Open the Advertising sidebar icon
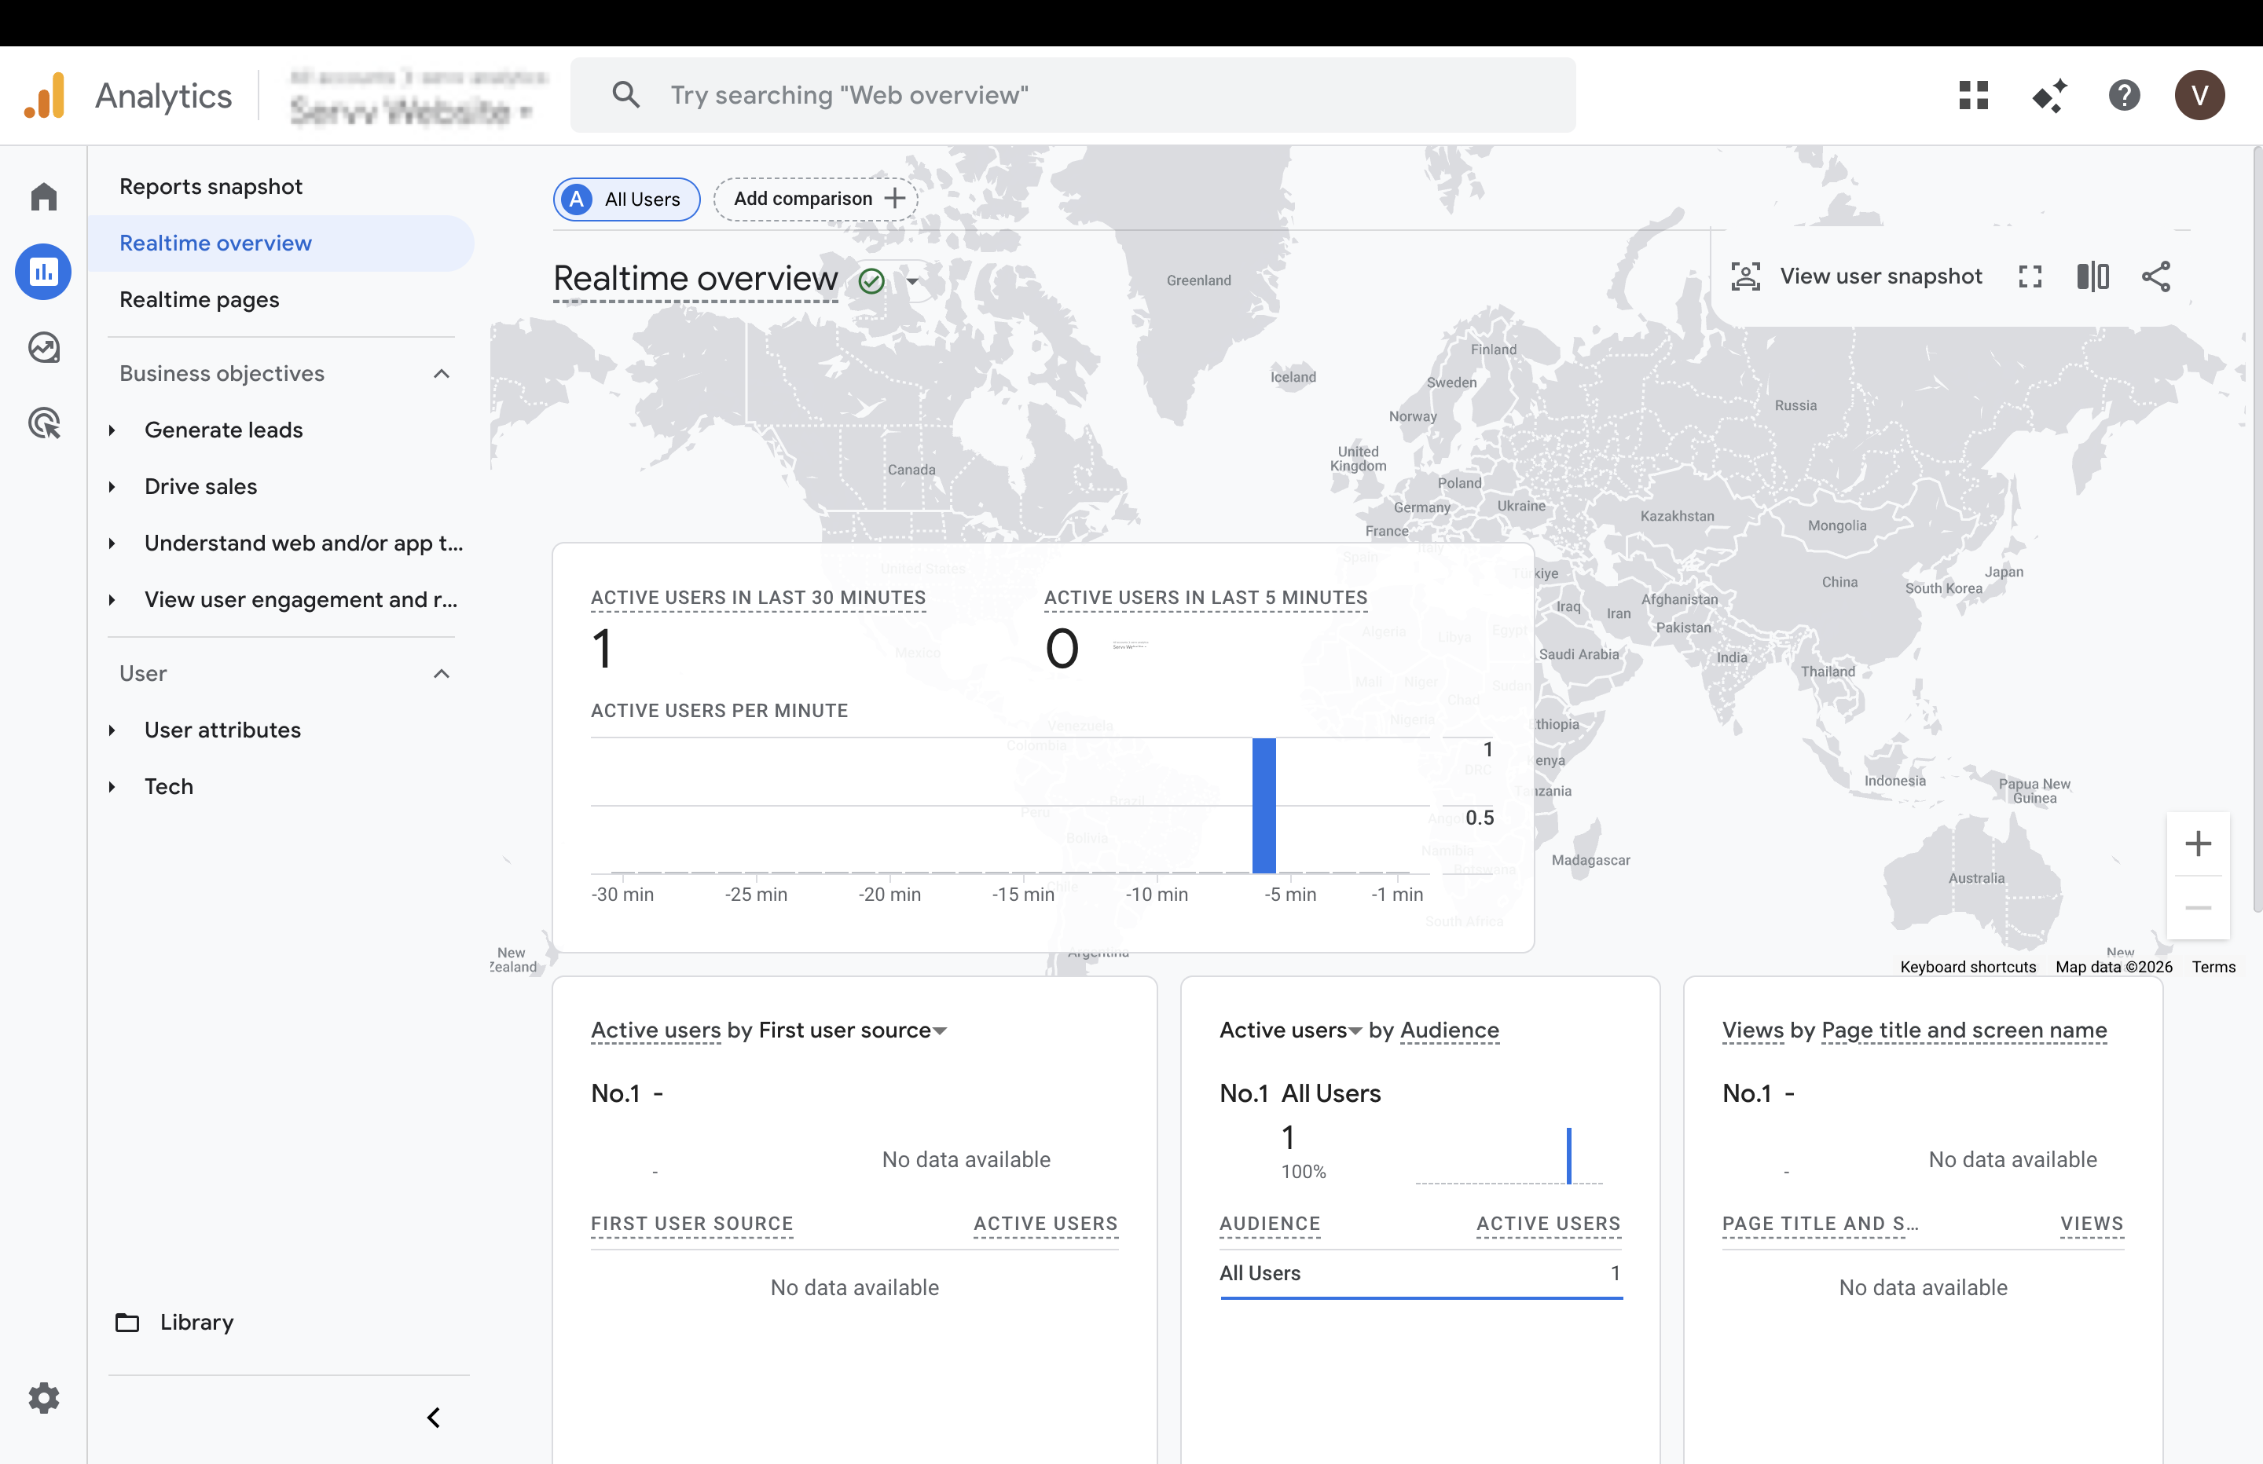This screenshot has width=2263, height=1464. 44,423
